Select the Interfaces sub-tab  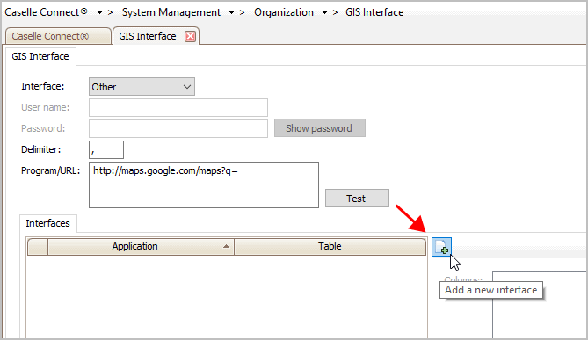(48, 223)
